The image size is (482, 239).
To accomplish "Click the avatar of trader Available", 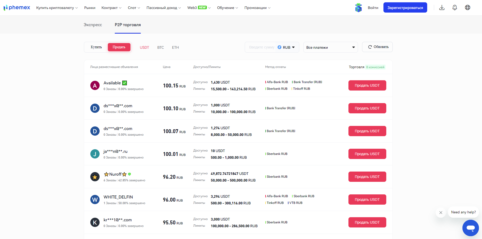I will point(95,85).
